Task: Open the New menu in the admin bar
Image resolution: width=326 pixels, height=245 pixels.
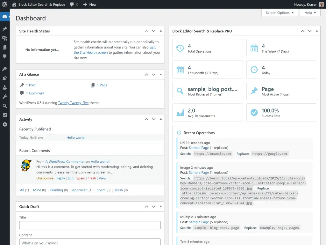Action: [x=90, y=4]
